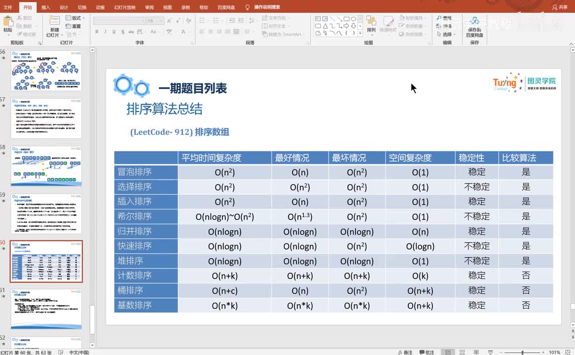575x355 pixels.
Task: Select the rectangle shape in shapes gallery
Action: click(x=346, y=18)
